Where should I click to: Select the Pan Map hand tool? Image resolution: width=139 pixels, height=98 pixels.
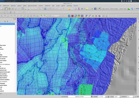point(6,9)
